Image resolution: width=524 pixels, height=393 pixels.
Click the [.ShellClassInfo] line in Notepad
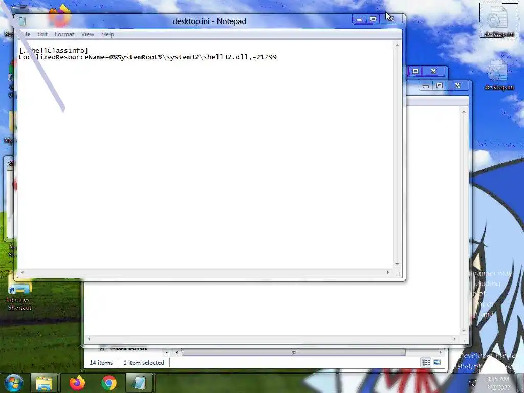[x=53, y=51]
